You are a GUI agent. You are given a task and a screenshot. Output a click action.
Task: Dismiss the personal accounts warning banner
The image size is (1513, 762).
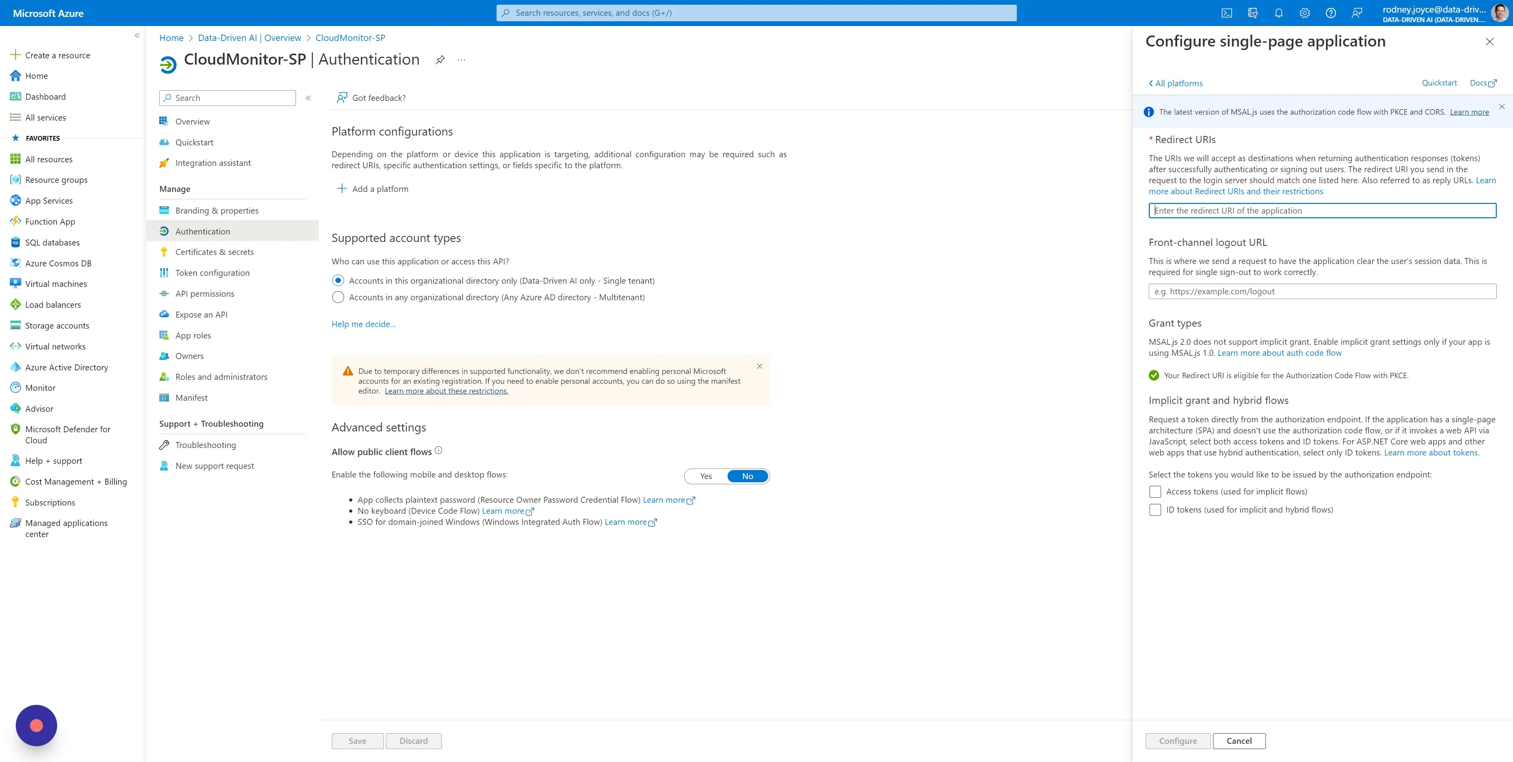coord(759,366)
